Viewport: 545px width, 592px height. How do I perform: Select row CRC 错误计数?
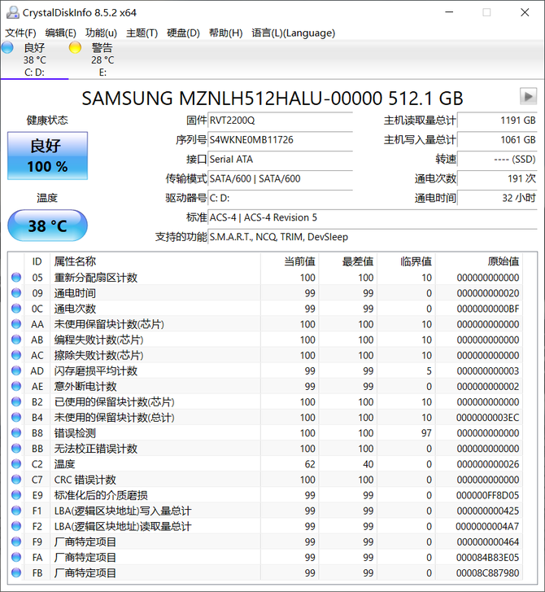pos(265,480)
